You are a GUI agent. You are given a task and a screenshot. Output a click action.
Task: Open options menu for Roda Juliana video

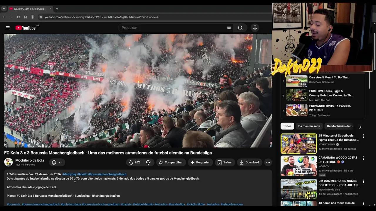pos(363,181)
